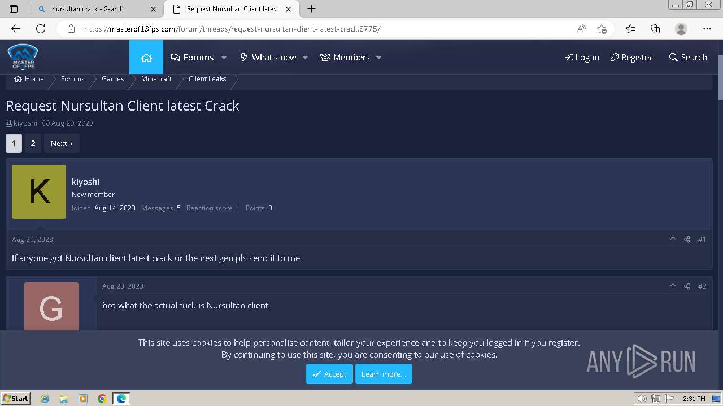Go to the Client Leaks breadcrumb
The image size is (723, 406).
coord(207,79)
